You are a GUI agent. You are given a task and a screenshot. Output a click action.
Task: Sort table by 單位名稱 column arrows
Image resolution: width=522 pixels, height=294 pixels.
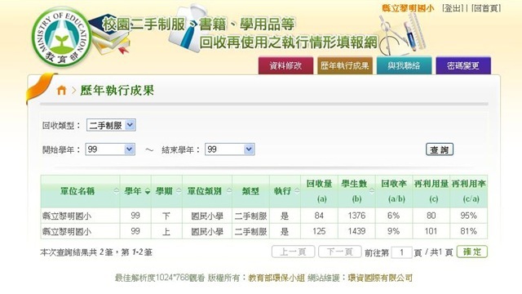click(116, 191)
